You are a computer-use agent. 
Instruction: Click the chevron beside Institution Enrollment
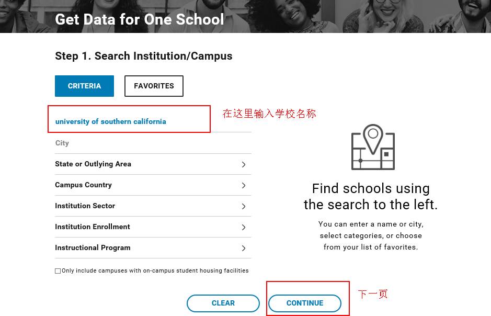coord(244,227)
